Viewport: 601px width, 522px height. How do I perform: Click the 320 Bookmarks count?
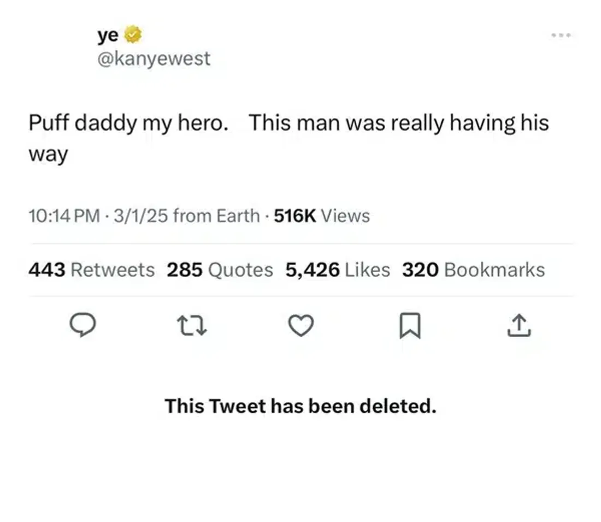[473, 269]
